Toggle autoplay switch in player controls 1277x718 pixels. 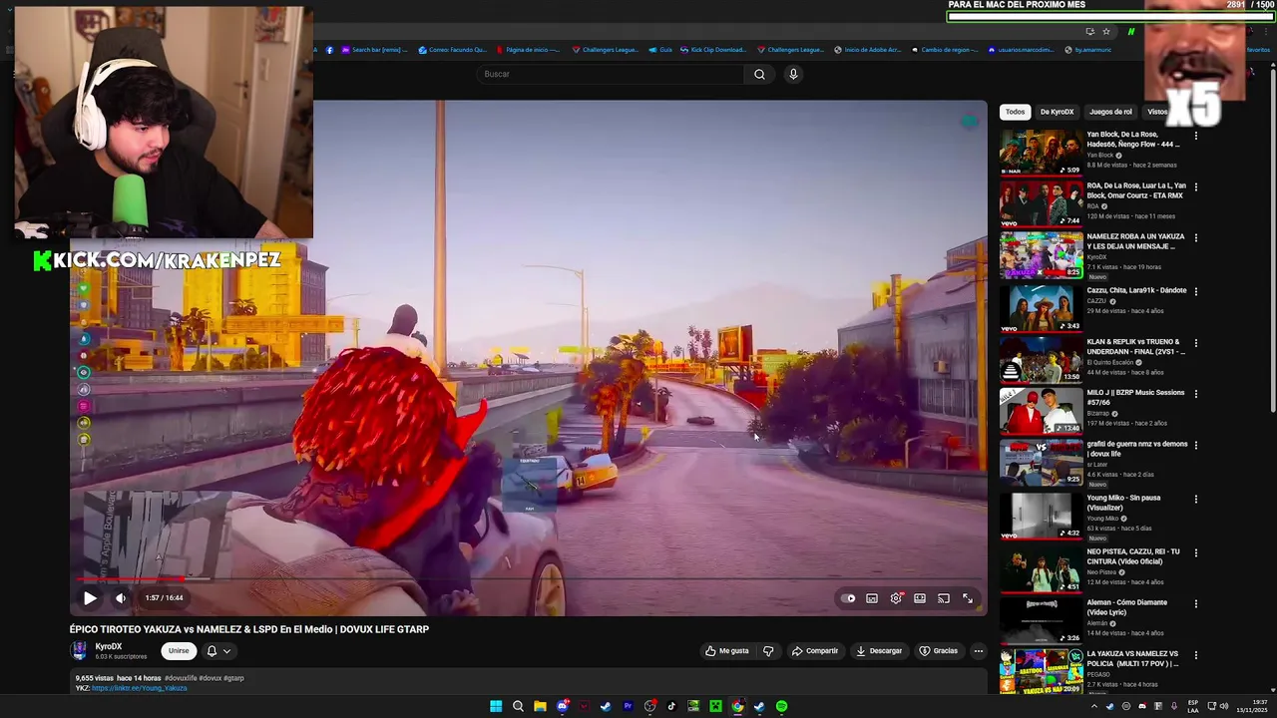coord(848,598)
